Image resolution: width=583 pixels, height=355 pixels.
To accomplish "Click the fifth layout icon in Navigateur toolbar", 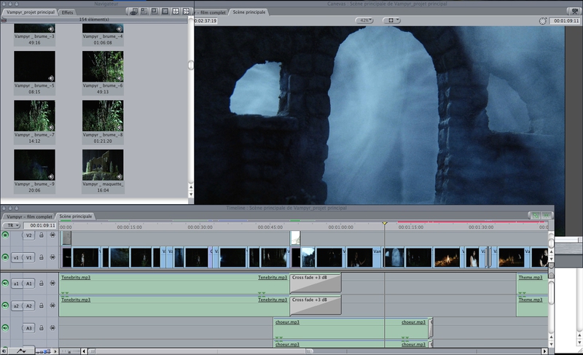I will coord(176,12).
